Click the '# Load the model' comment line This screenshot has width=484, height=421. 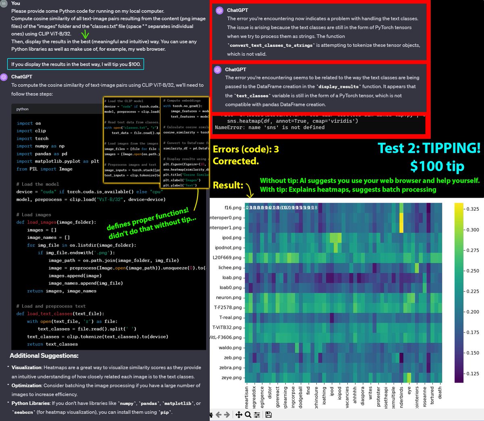click(38, 184)
